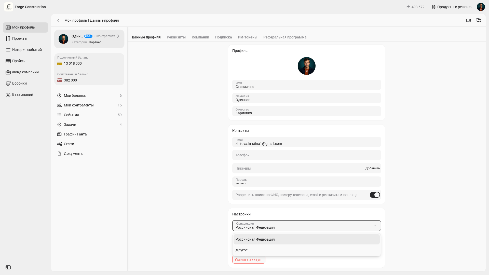The width and height of the screenshot is (489, 275).
Task: Click Добавить next to Никнейм
Action: pyautogui.click(x=373, y=168)
